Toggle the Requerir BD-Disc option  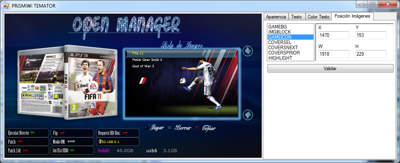pos(118,133)
